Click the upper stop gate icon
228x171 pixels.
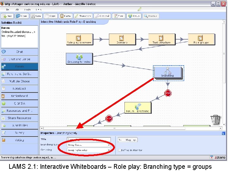click(x=168, y=93)
